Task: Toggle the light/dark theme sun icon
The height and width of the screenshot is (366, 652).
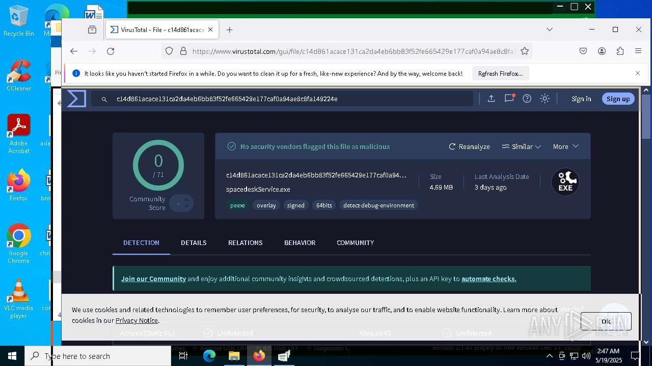Action: (545, 99)
